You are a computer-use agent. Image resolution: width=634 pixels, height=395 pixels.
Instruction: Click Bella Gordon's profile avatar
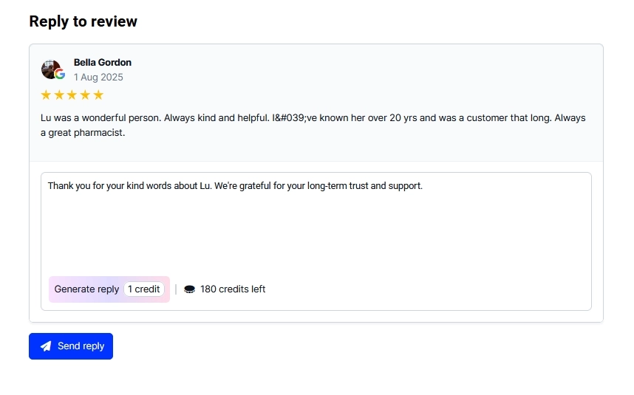50,69
